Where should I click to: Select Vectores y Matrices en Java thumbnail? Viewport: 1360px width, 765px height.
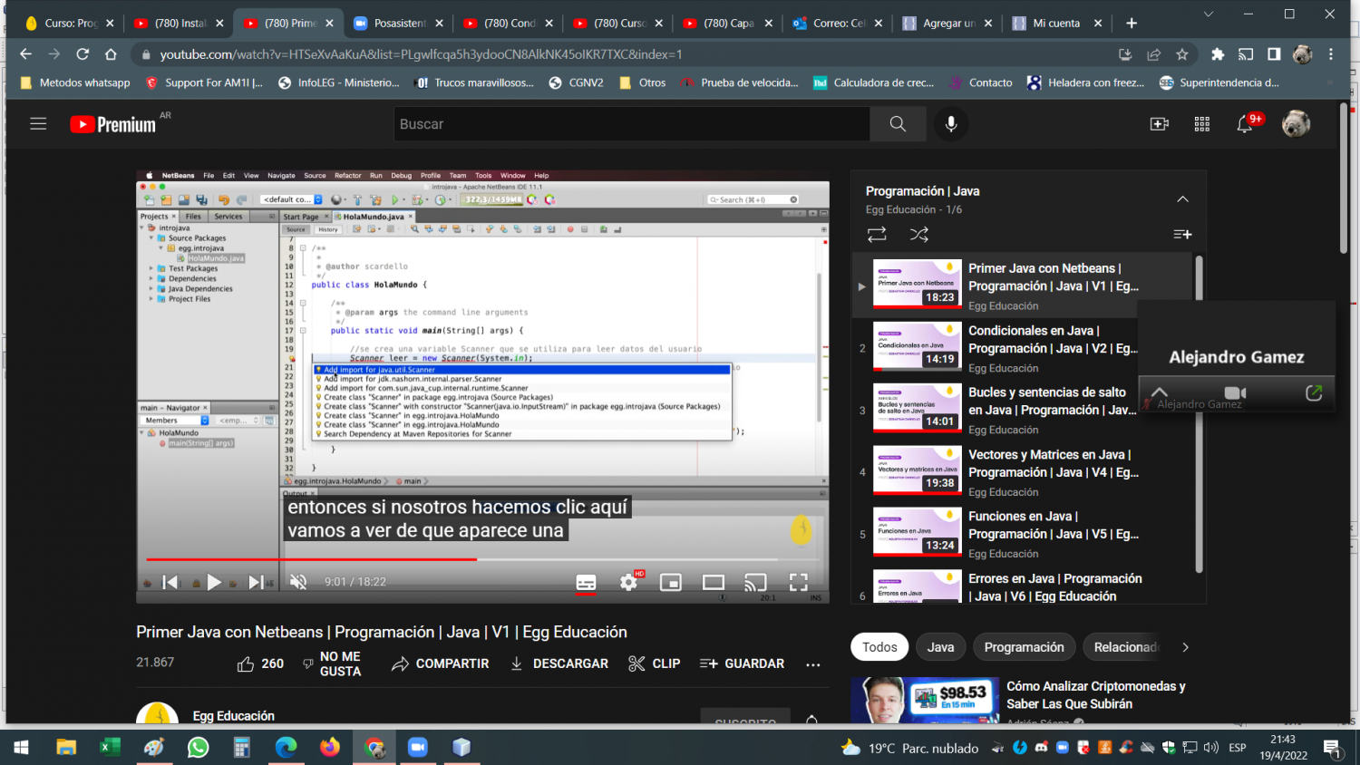coord(917,470)
